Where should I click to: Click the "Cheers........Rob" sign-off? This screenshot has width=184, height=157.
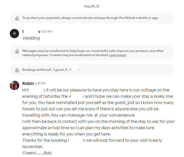pos(37,153)
